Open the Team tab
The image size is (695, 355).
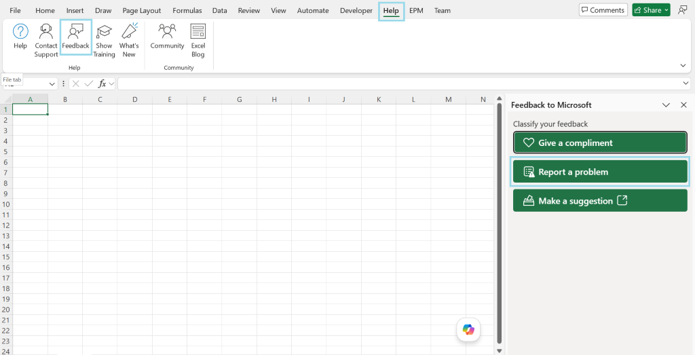coord(443,10)
